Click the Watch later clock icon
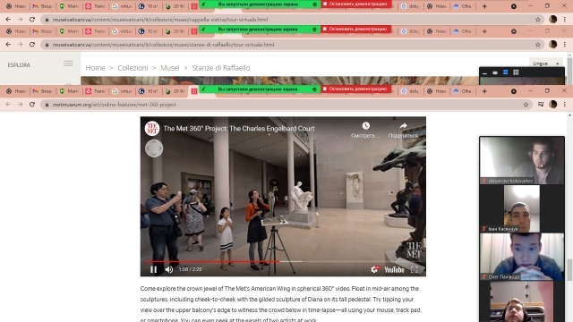The image size is (573, 322). pyautogui.click(x=365, y=126)
